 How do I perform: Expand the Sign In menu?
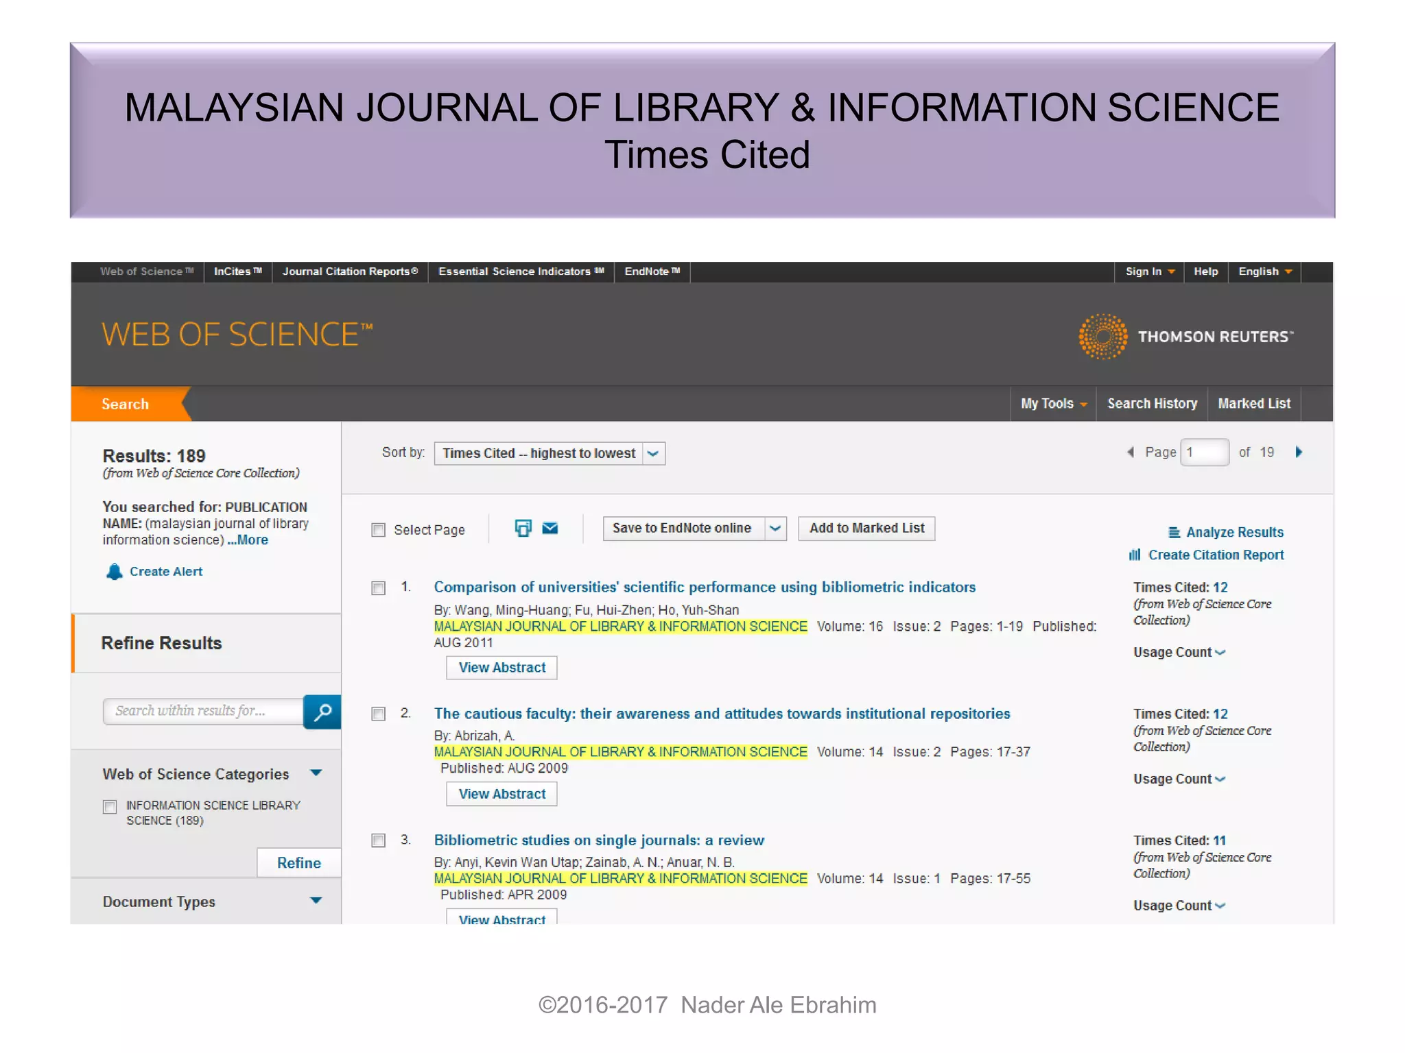pyautogui.click(x=1150, y=271)
